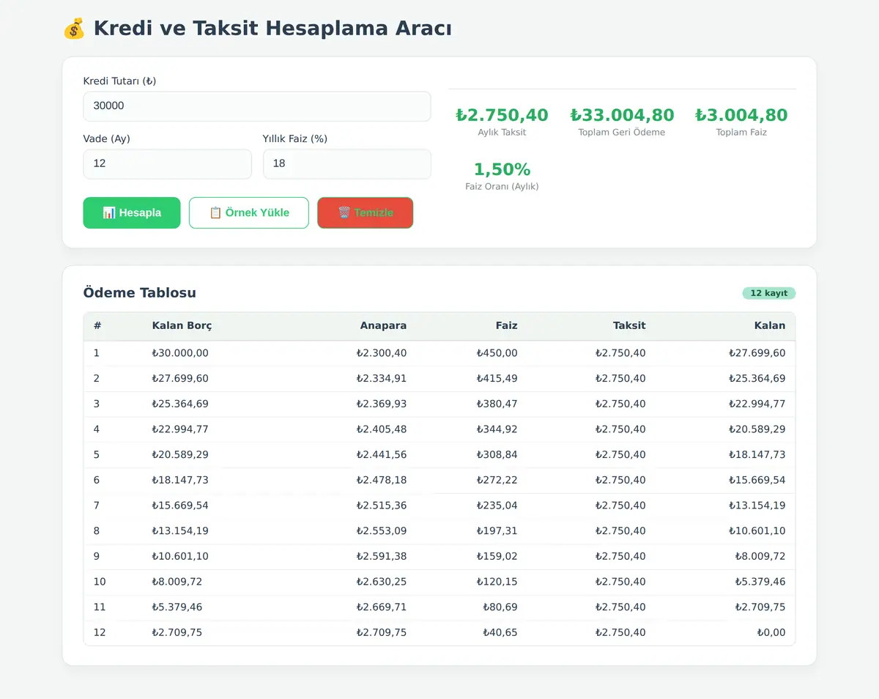Click principal cell ₺2.478,18

coord(382,480)
